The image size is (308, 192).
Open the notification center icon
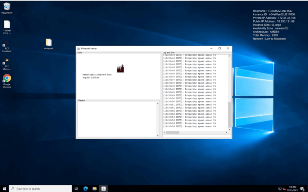tap(302, 189)
